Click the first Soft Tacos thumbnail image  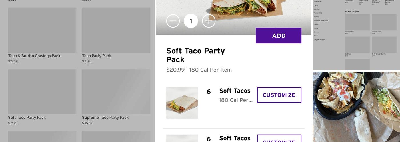(182, 103)
